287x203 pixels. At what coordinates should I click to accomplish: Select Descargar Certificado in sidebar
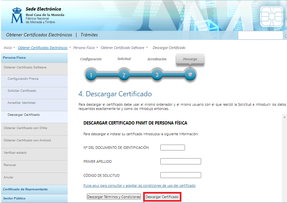(x=34, y=117)
